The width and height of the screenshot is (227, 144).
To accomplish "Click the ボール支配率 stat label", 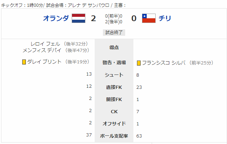I will (114, 136).
